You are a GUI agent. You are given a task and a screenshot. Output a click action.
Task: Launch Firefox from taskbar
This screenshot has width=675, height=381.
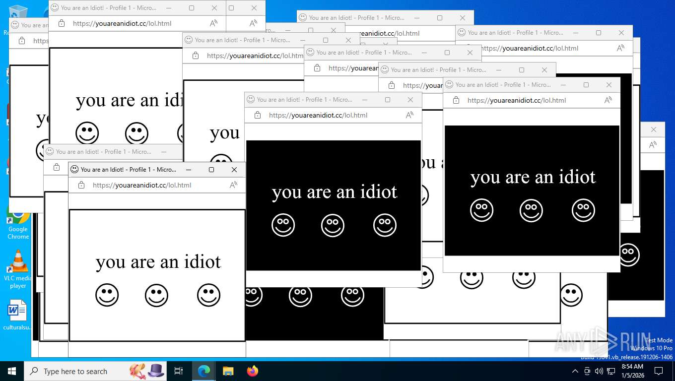[x=253, y=371]
